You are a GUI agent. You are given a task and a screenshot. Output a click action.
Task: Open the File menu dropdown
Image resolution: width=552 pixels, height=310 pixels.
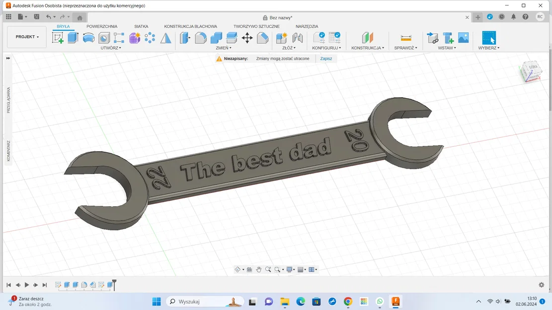point(22,16)
